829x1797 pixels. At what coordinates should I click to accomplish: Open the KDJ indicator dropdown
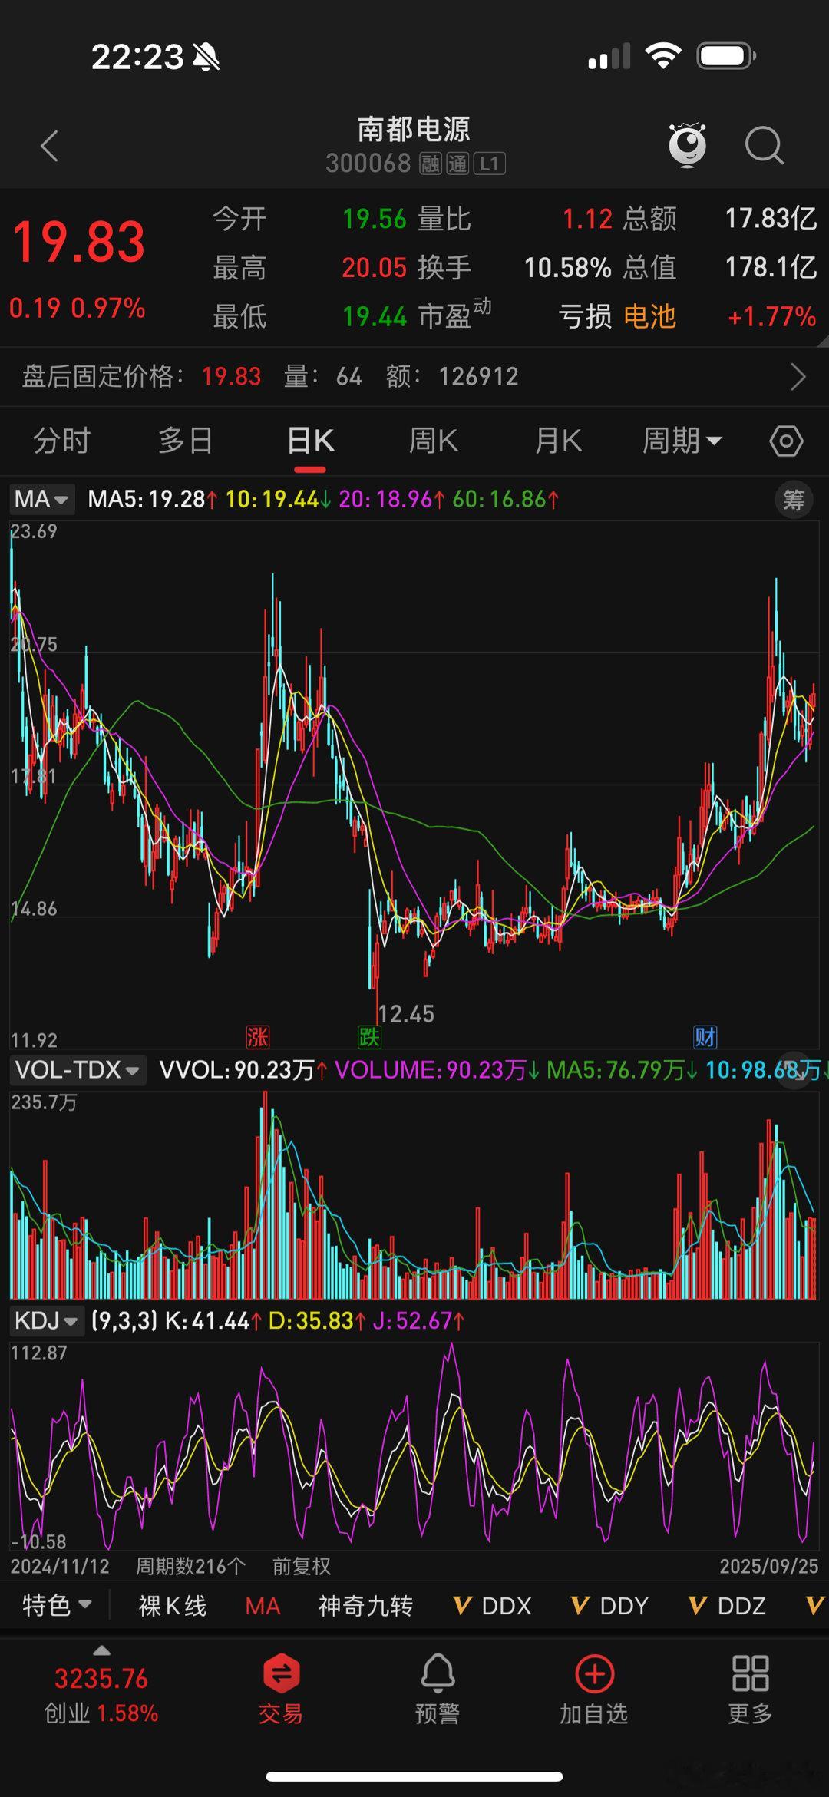click(46, 1321)
